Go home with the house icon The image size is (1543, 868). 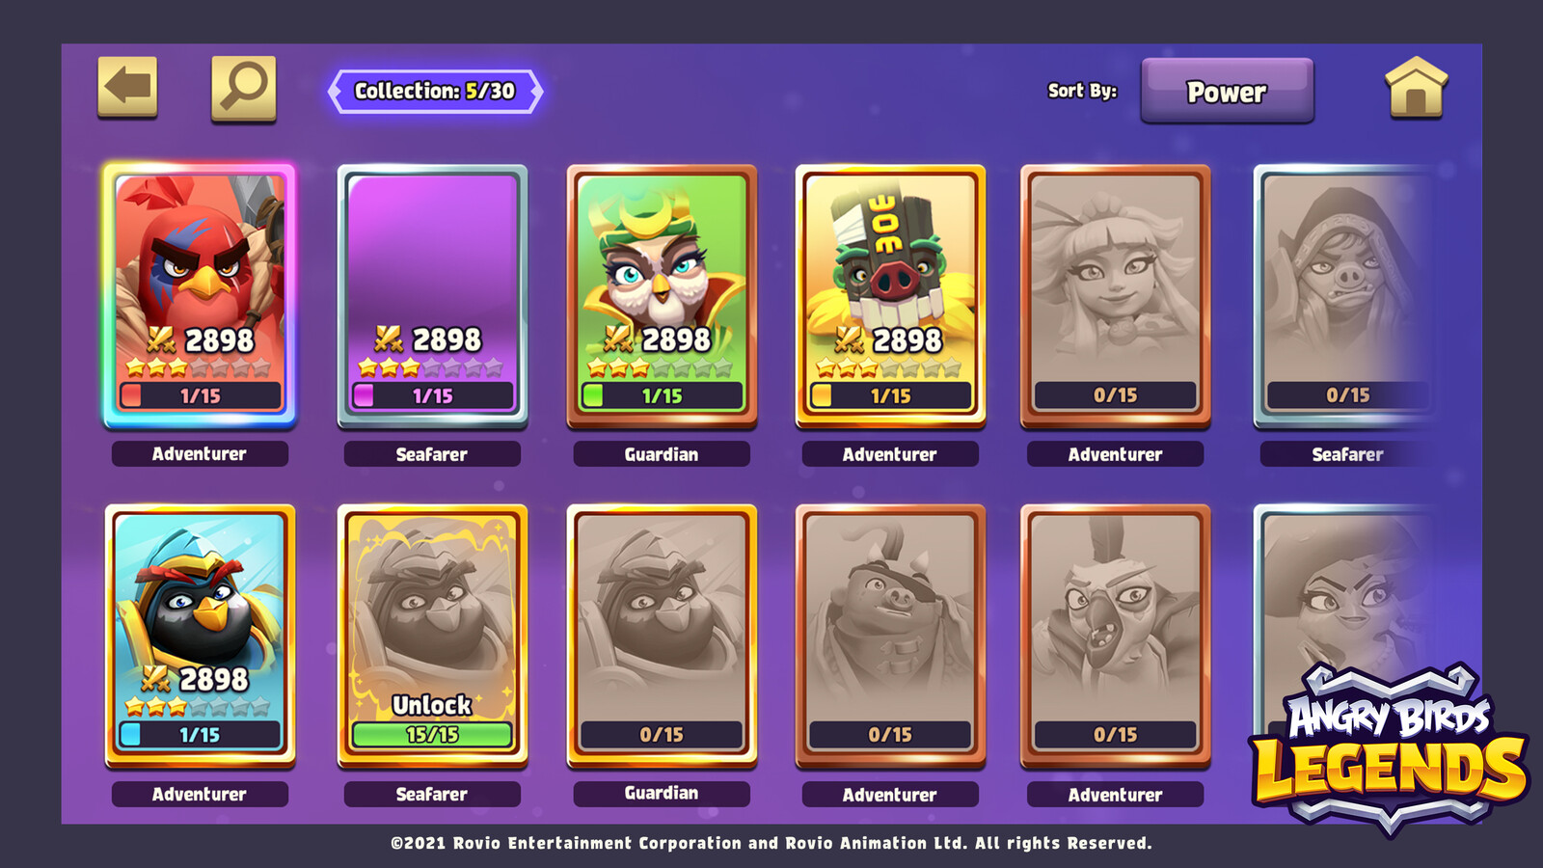pyautogui.click(x=1416, y=88)
